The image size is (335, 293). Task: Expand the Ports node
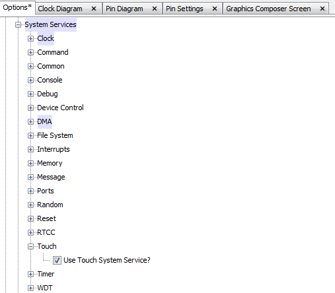[30, 191]
